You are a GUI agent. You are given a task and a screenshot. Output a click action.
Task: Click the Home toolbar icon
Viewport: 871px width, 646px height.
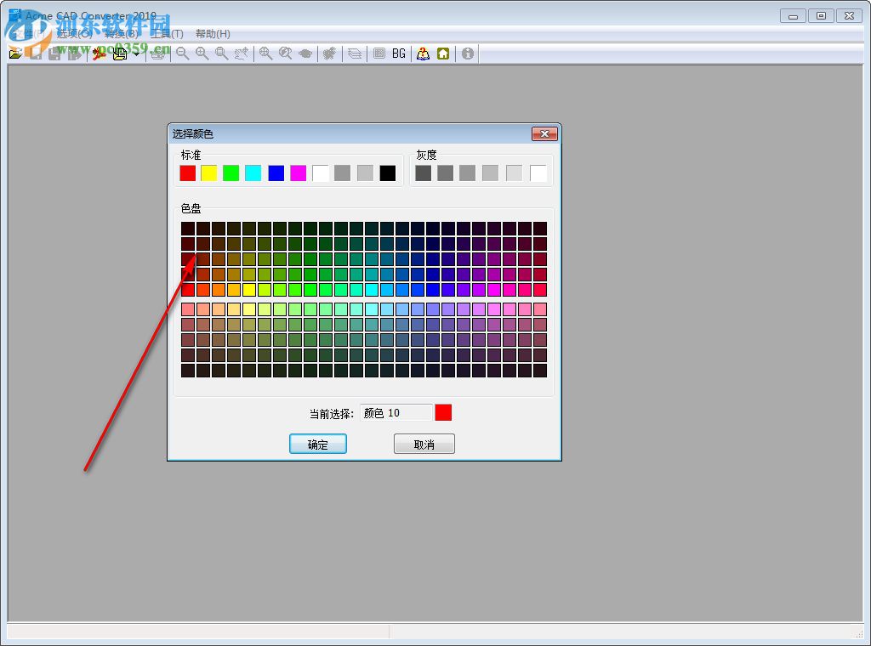(443, 53)
